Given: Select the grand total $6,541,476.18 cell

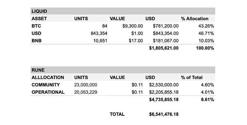Looking at the screenshot, I should (162, 114).
